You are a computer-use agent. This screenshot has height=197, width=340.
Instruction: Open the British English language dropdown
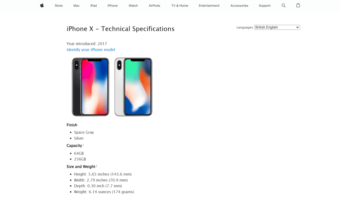277,27
